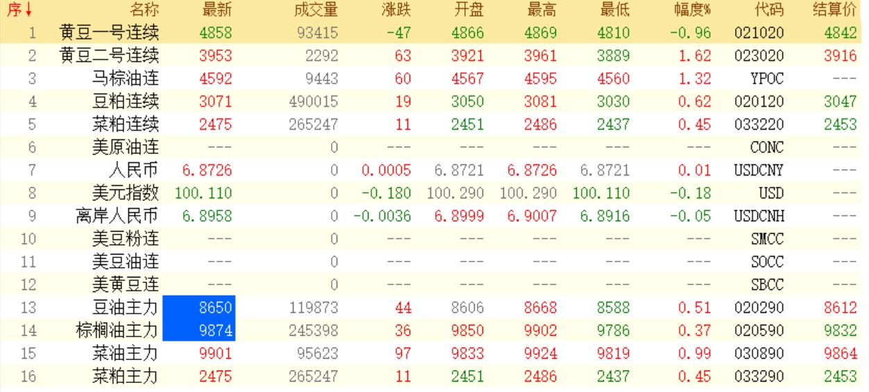Select the 美元指数 row name
This screenshot has height=392, width=869.
point(126,193)
